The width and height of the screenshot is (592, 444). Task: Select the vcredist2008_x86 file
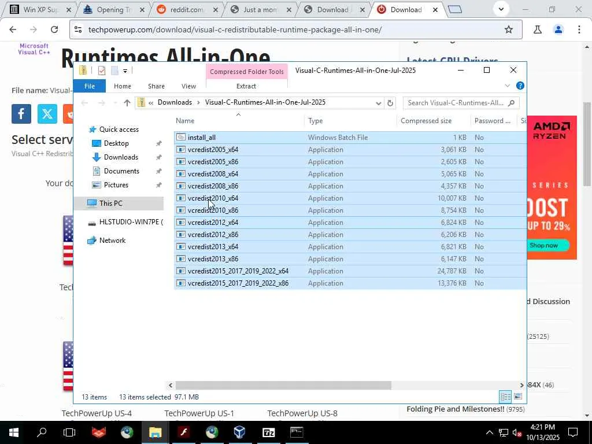213,186
